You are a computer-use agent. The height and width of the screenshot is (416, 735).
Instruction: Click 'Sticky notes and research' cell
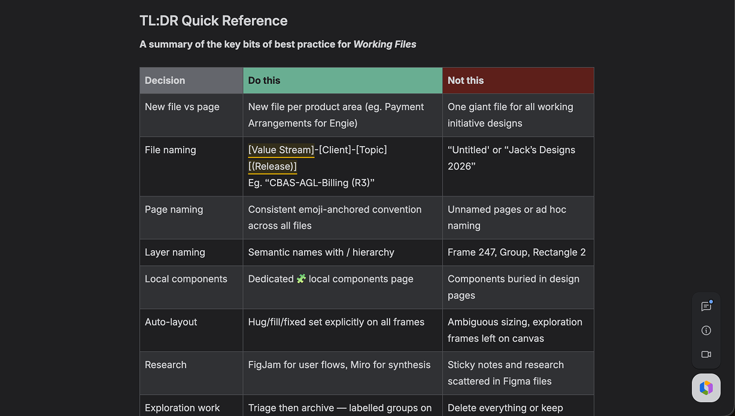click(x=518, y=374)
